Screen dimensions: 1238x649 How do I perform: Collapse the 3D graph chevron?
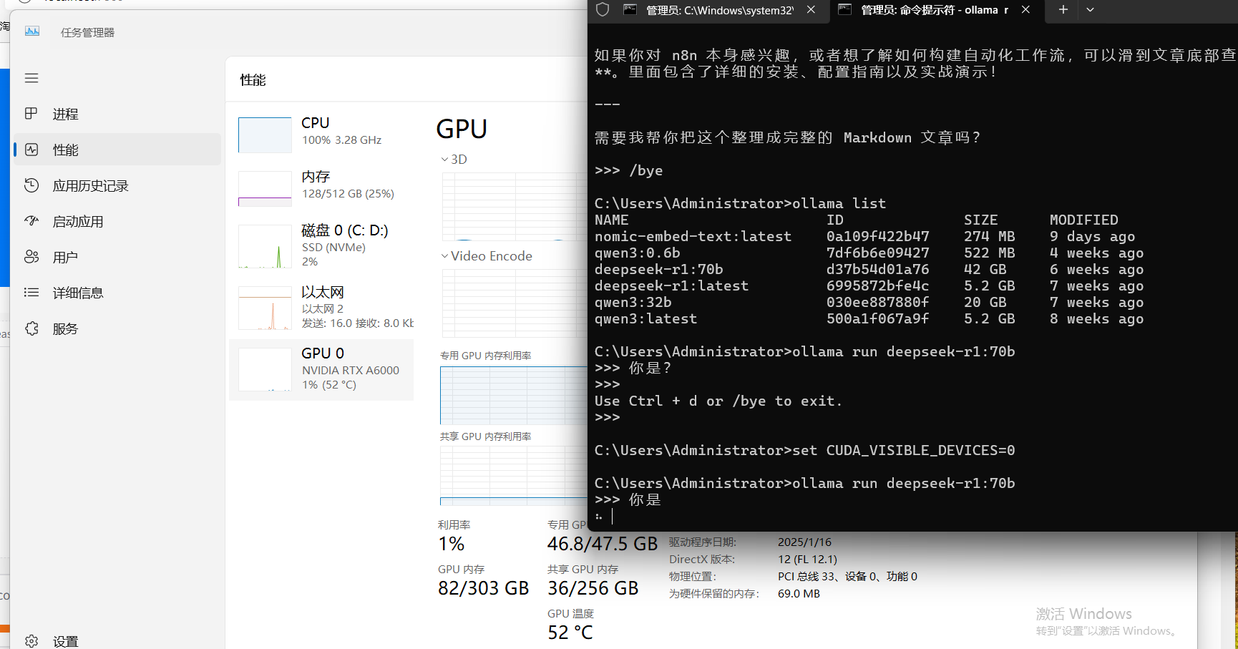(x=444, y=160)
